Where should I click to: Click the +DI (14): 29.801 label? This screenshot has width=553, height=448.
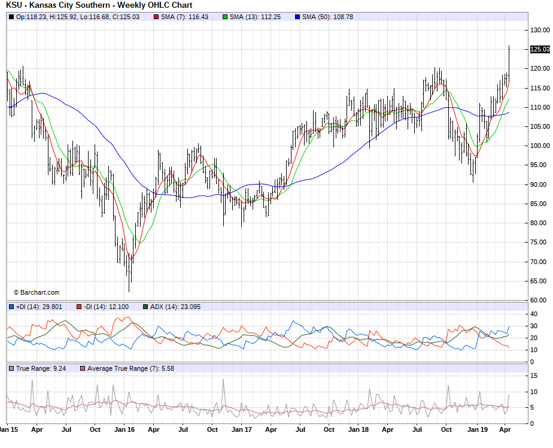tap(39, 307)
